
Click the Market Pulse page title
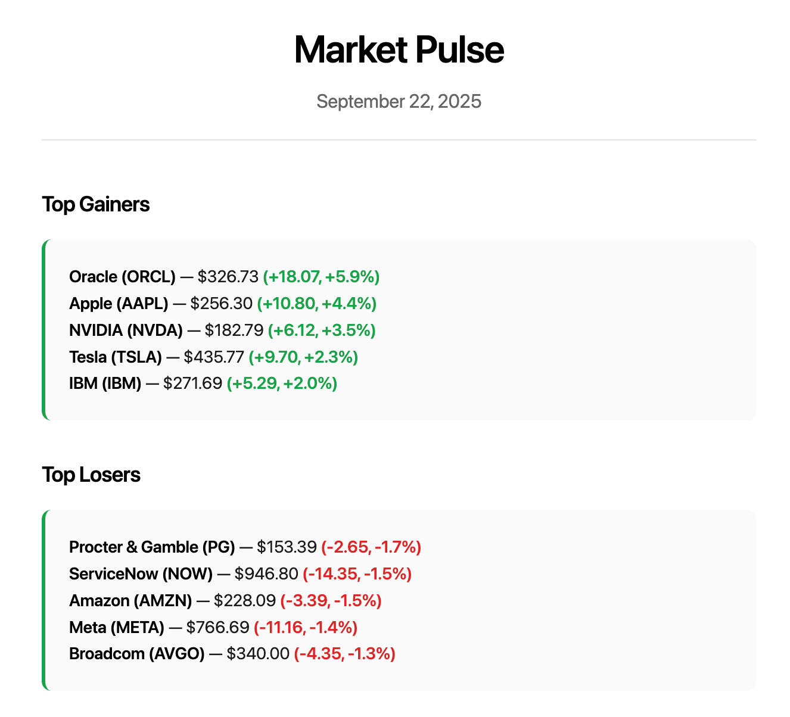(x=399, y=50)
